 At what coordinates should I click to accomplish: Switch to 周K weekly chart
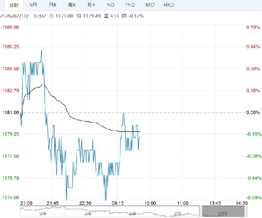pyautogui.click(x=72, y=5)
